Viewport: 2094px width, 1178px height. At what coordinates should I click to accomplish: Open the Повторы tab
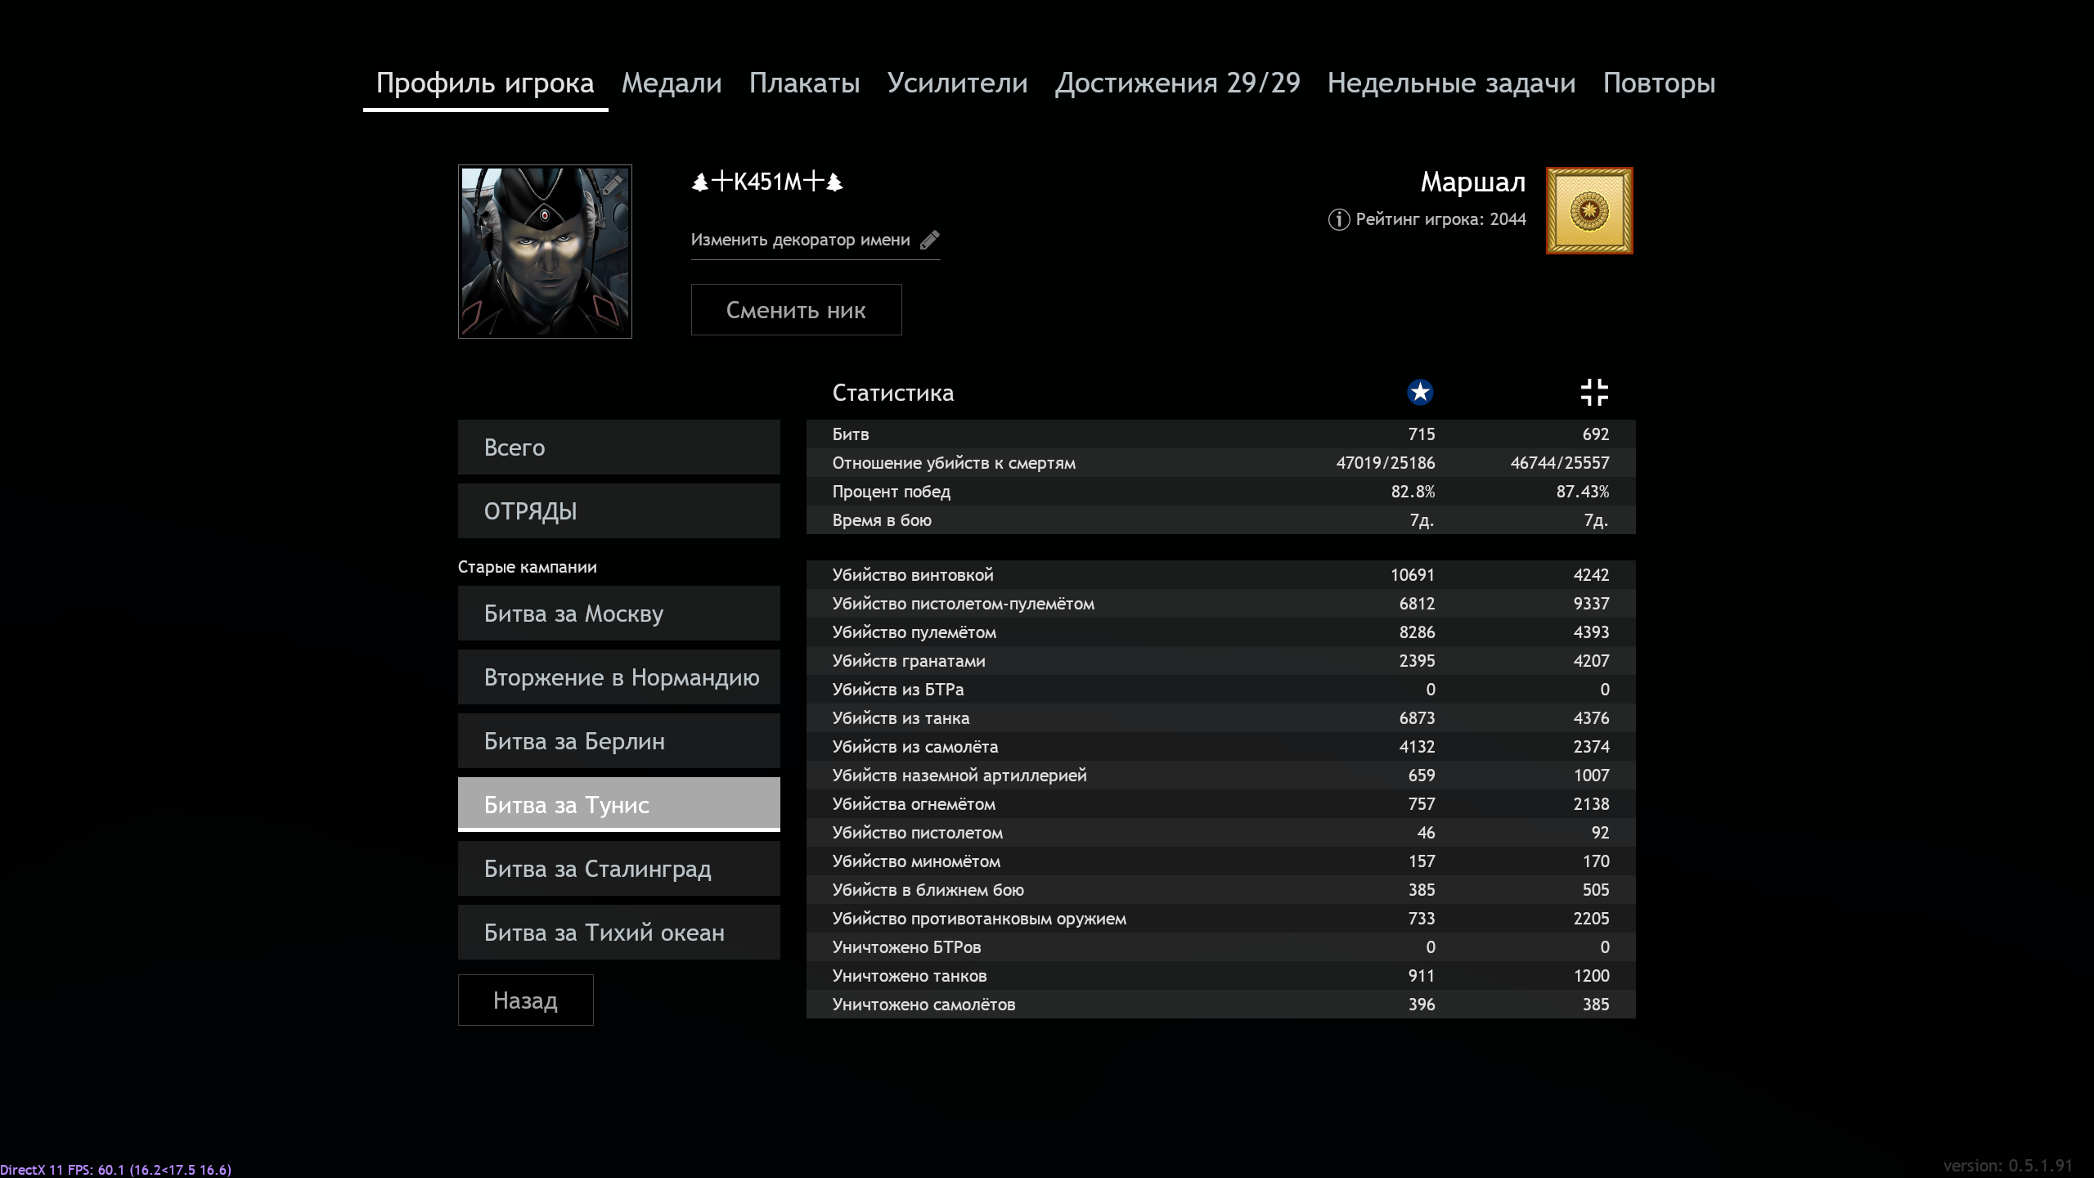[1659, 83]
